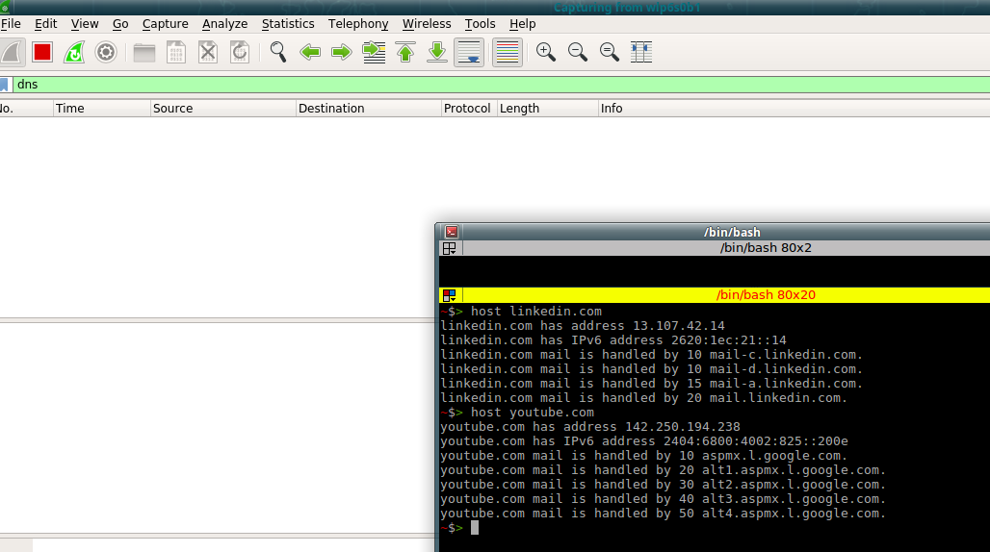Jump to the last packet
This screenshot has width=990, height=552.
coord(437,52)
